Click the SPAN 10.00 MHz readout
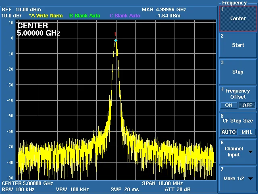This screenshot has height=194, width=258. 162,183
